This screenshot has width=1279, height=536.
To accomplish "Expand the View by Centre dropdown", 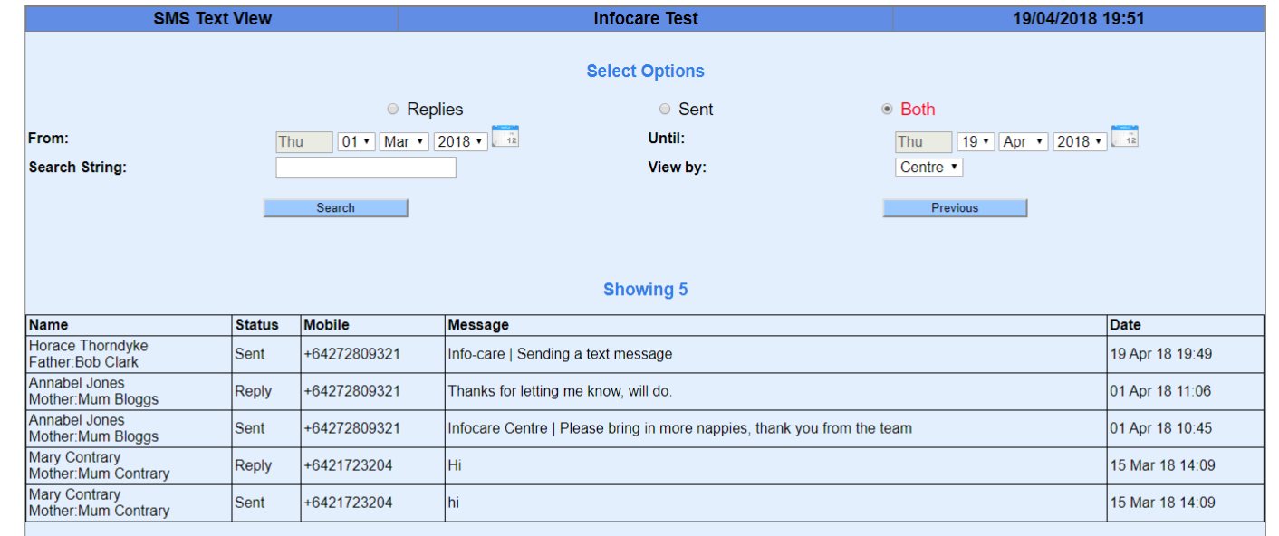I will (928, 167).
